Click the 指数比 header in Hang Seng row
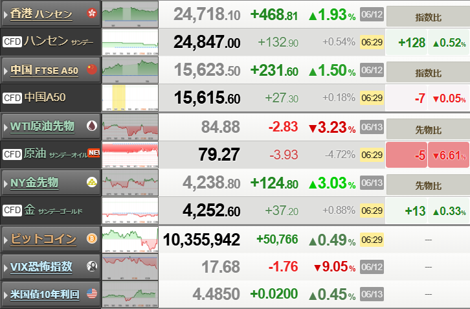Screen dimensions: 470x309 pyautogui.click(x=428, y=17)
